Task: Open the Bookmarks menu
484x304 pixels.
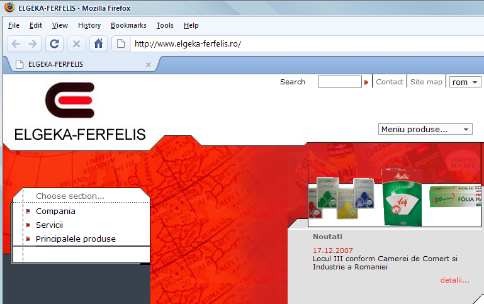Action: click(128, 25)
